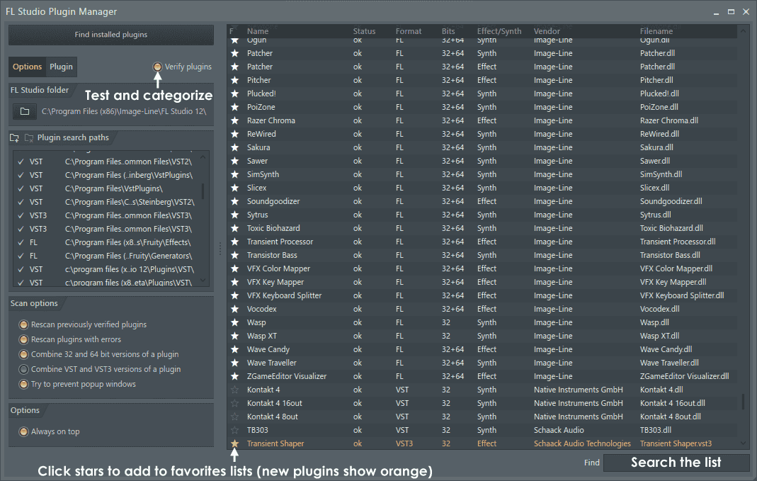This screenshot has height=481, width=757.
Task: Click the Schaack Audio Technologies vendor cell
Action: pos(582,443)
